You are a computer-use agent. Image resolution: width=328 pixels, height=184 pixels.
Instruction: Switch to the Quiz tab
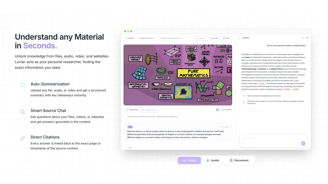226,38
